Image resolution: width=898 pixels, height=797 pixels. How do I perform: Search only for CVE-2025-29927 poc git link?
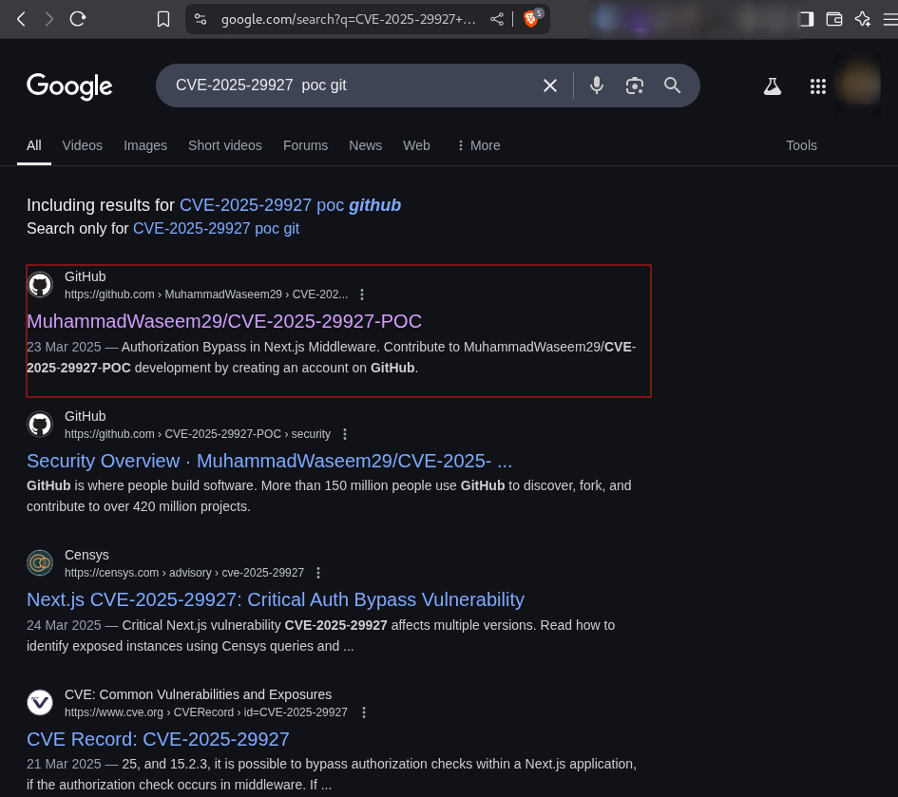(x=216, y=228)
